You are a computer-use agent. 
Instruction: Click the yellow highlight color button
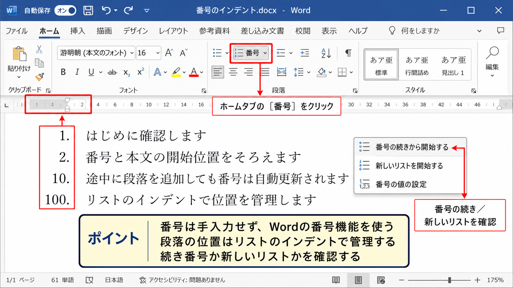tap(176, 72)
